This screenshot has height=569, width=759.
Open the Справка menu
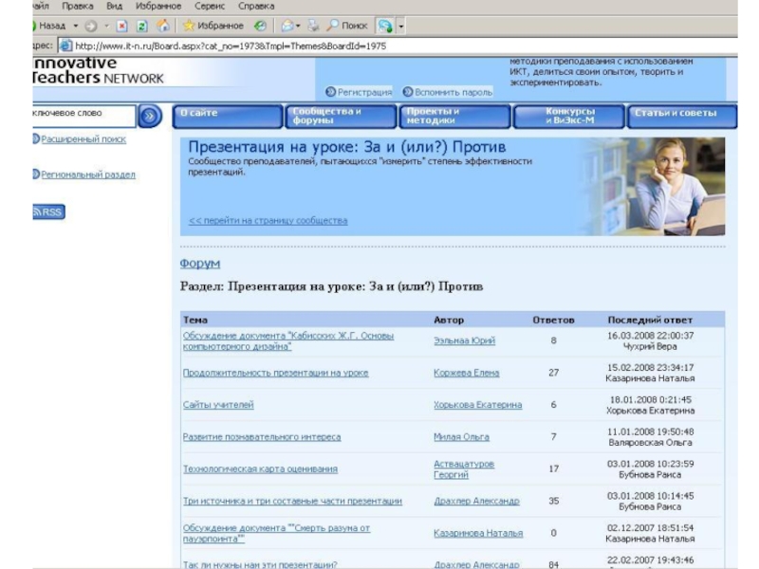256,6
